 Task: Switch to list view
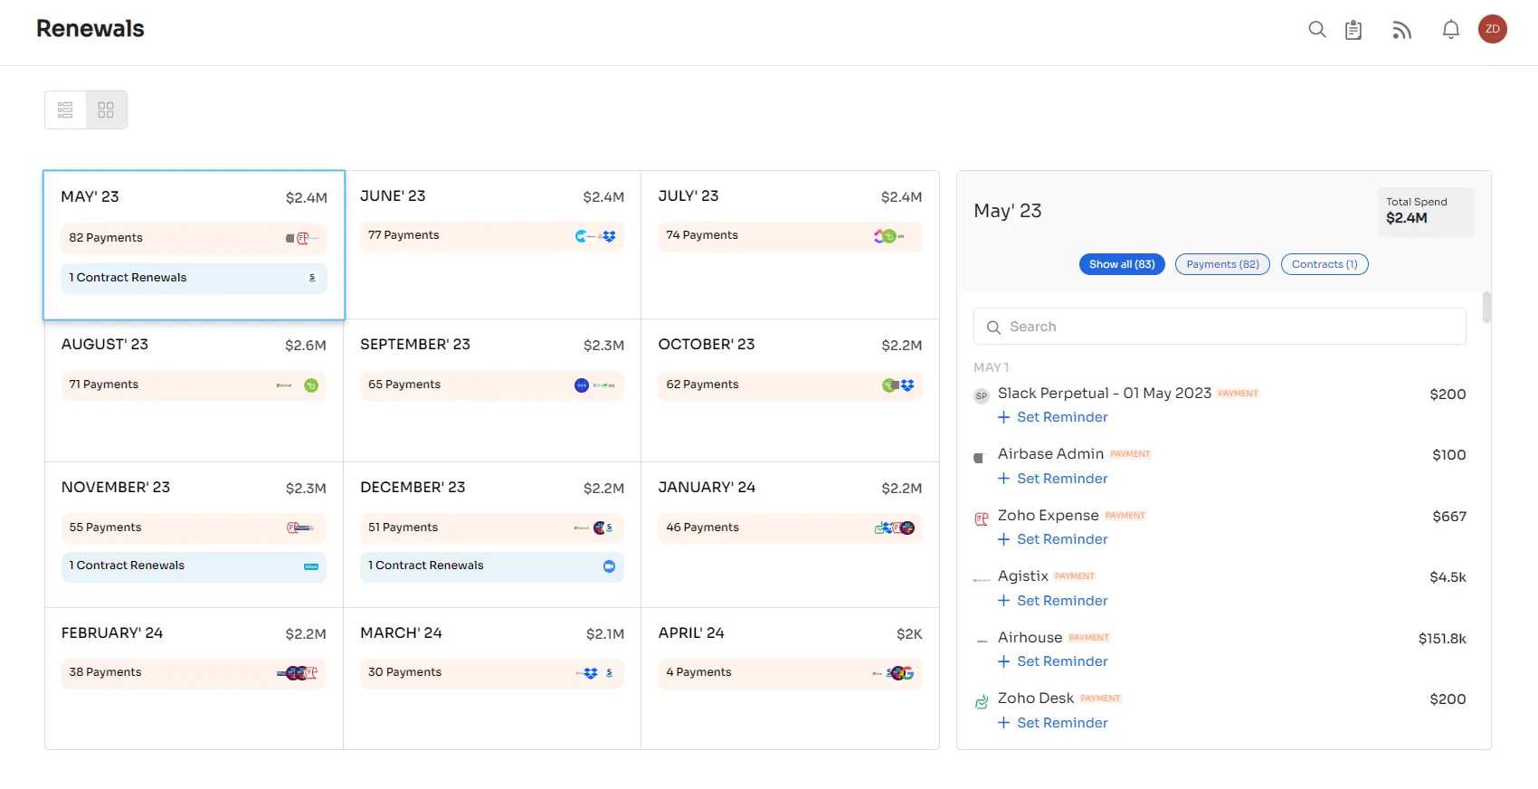65,109
